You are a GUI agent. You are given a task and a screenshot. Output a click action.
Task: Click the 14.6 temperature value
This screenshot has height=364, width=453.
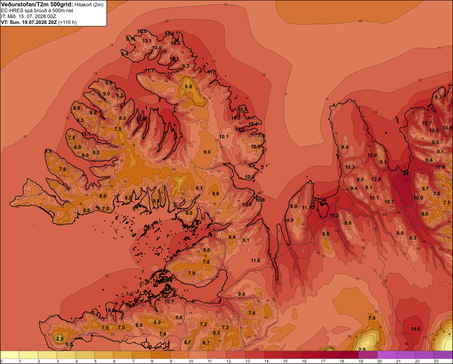[415, 329]
